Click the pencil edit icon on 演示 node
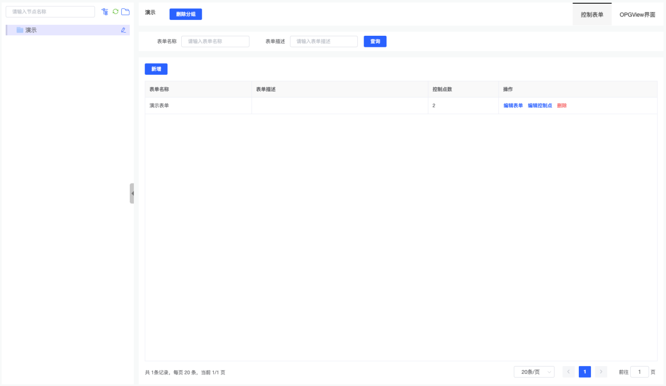The image size is (666, 386). coord(123,30)
